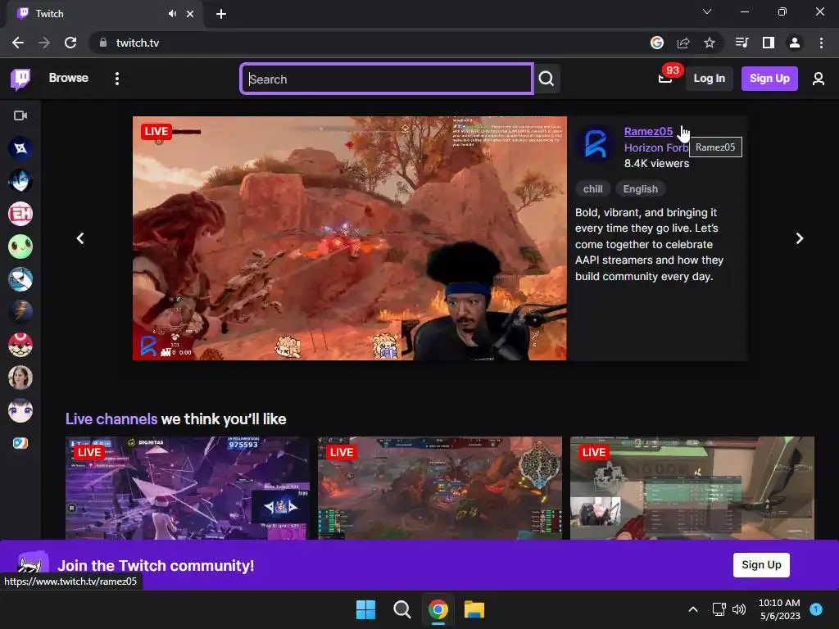
Task: Click the chill tag
Action: (x=592, y=189)
